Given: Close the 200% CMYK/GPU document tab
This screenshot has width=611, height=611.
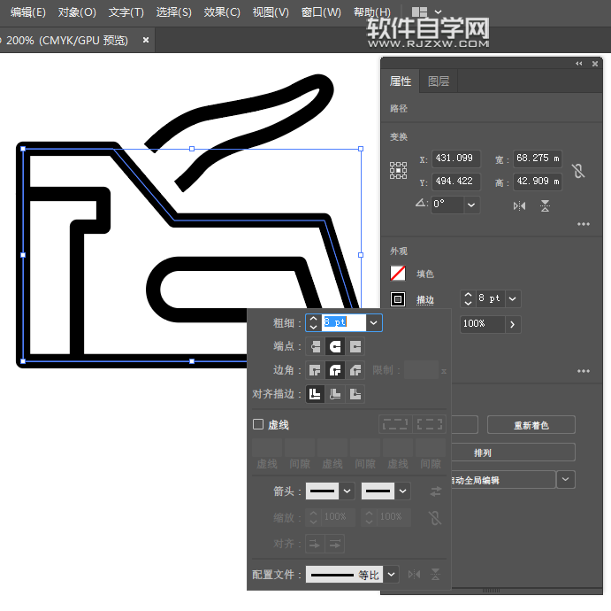Looking at the screenshot, I should [x=146, y=40].
